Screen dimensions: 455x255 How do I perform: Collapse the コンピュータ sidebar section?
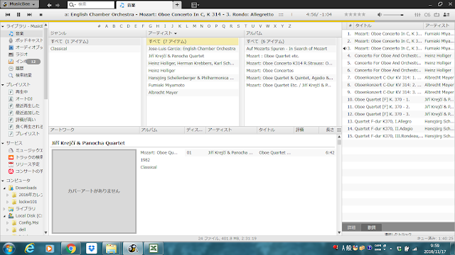pyautogui.click(x=3, y=181)
